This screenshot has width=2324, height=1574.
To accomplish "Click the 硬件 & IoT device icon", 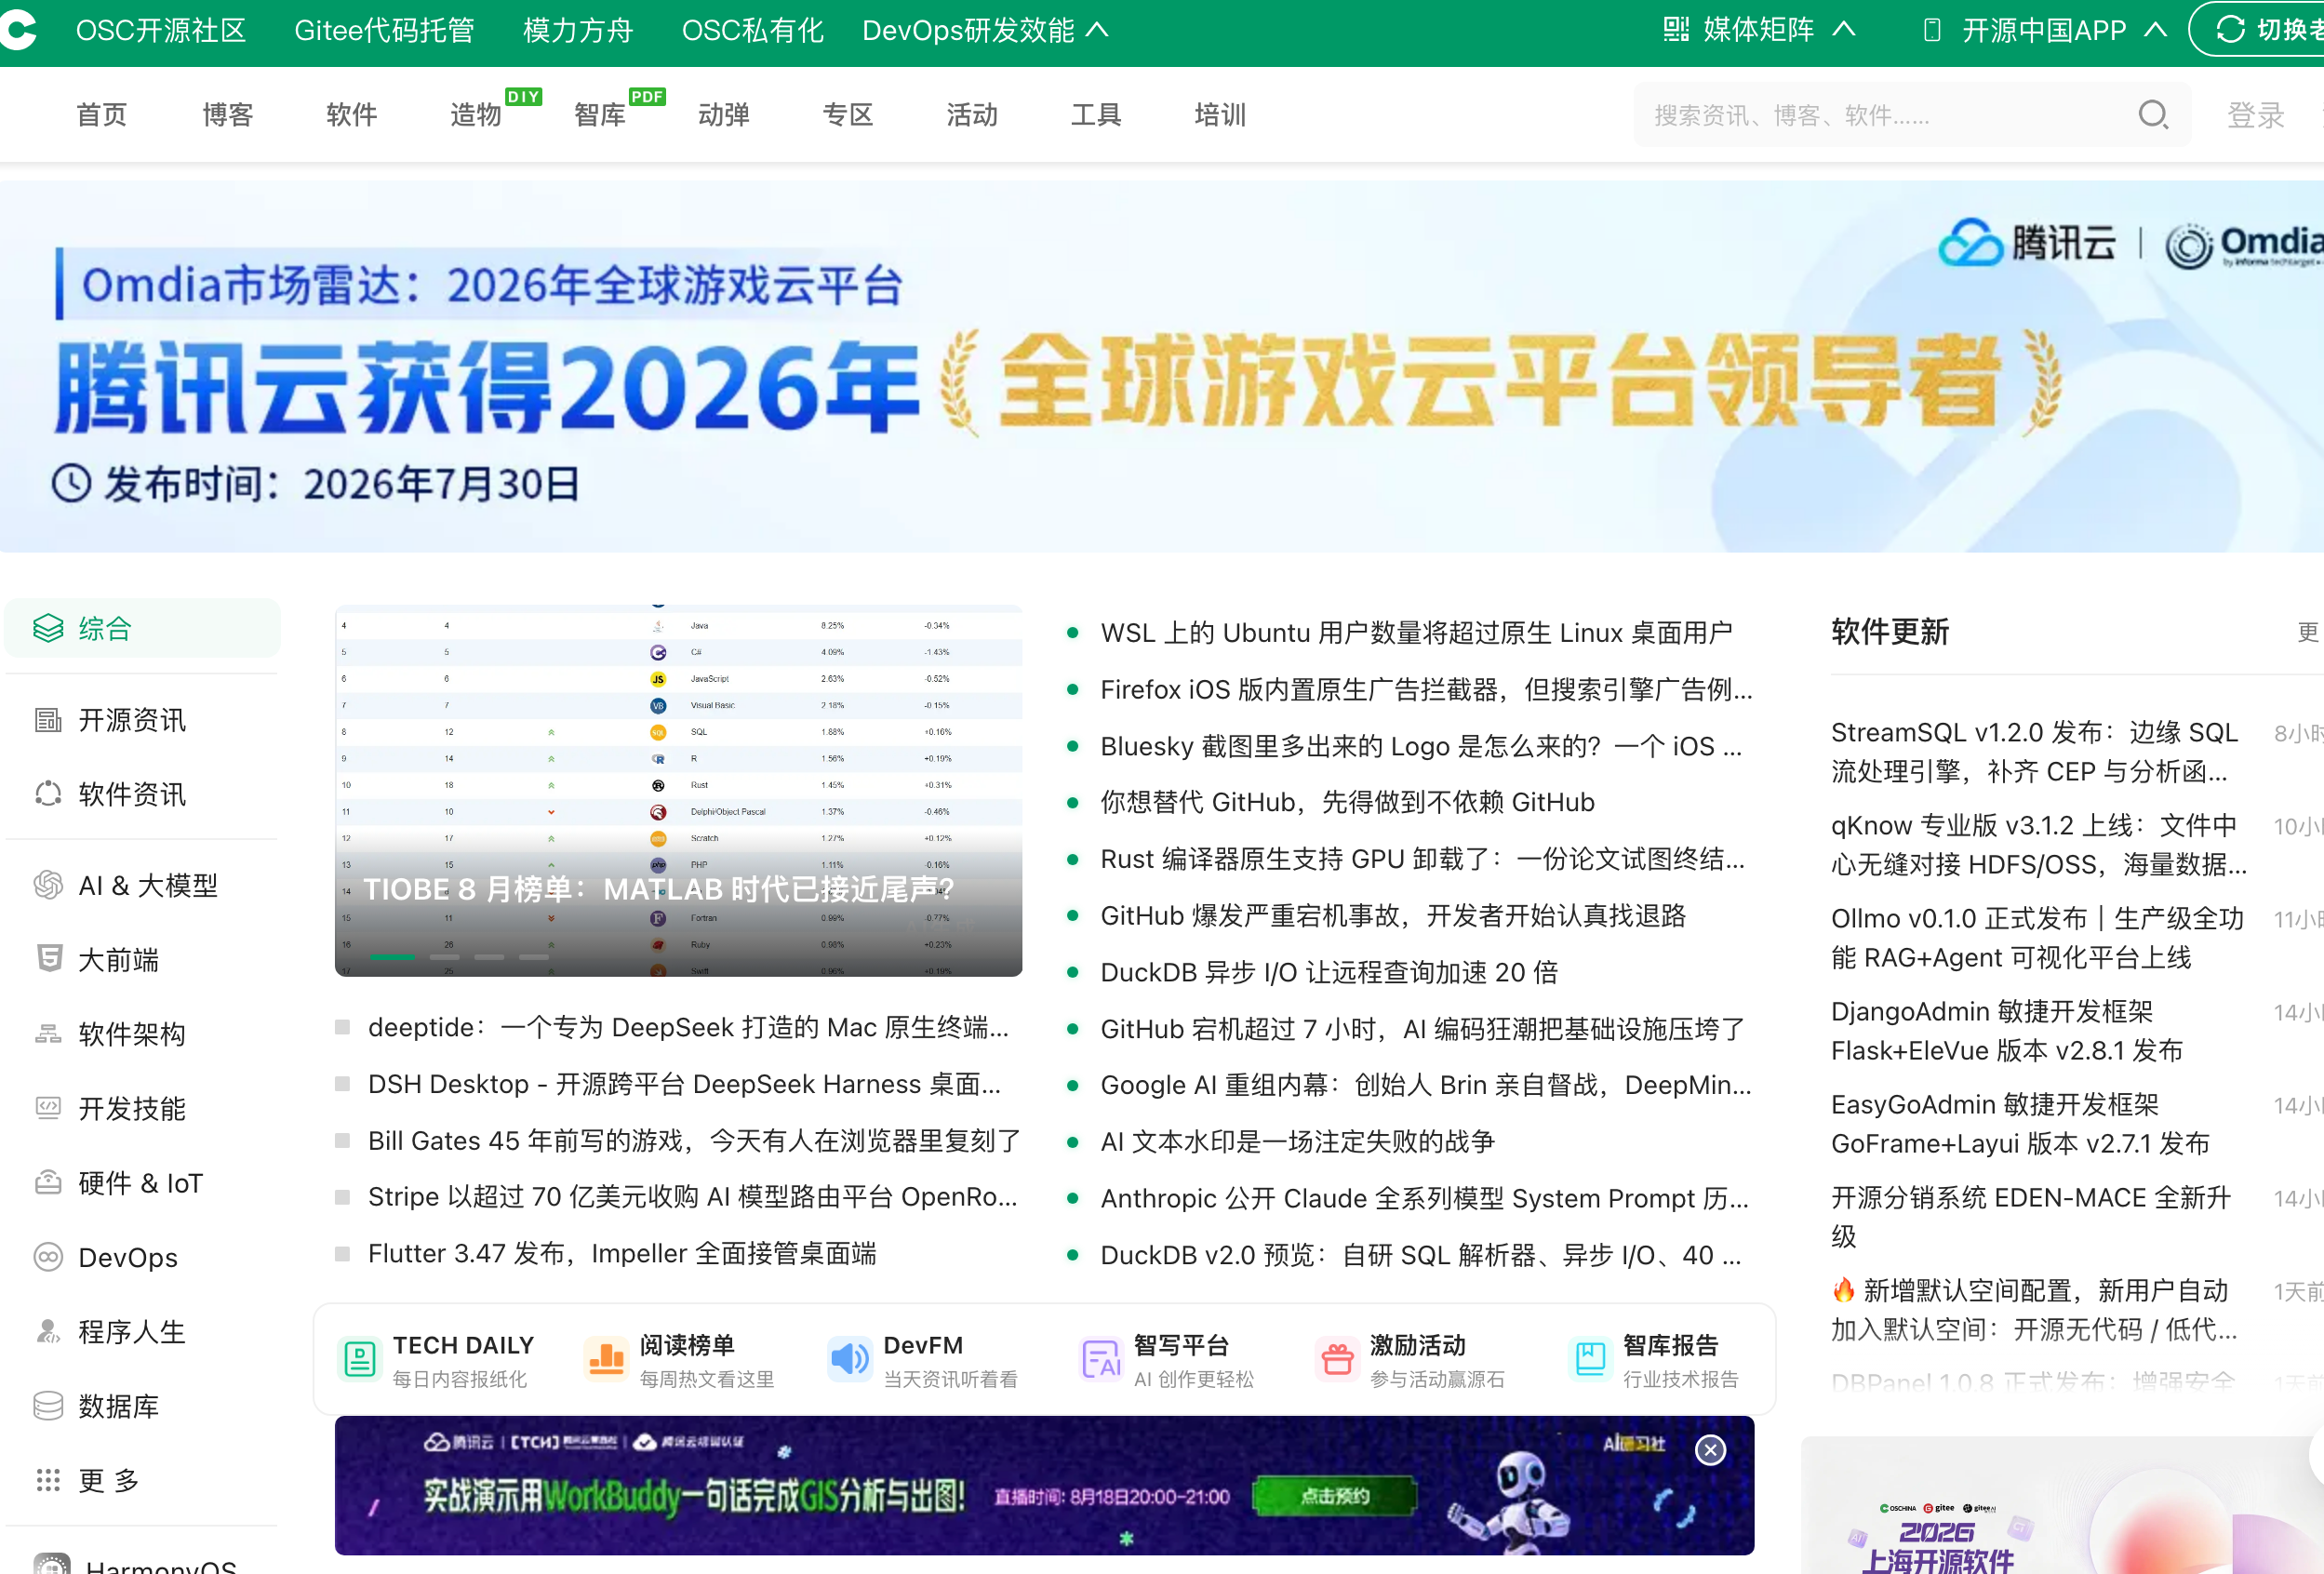I will [x=48, y=1183].
